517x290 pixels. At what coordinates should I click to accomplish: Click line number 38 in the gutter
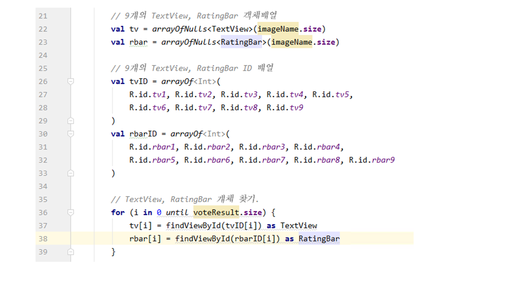[x=43, y=239]
